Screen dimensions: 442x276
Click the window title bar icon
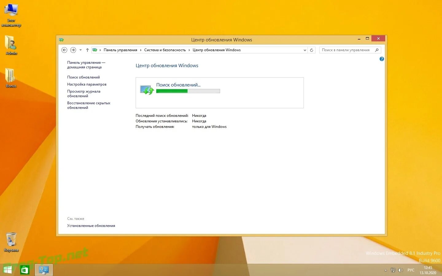tap(61, 40)
